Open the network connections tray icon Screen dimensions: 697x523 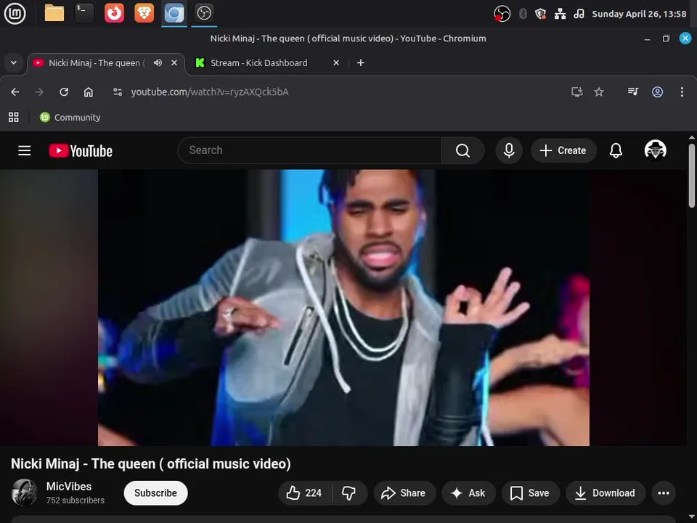click(560, 14)
